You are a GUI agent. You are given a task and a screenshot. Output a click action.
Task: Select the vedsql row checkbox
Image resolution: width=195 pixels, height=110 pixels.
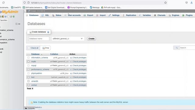point(28,85)
